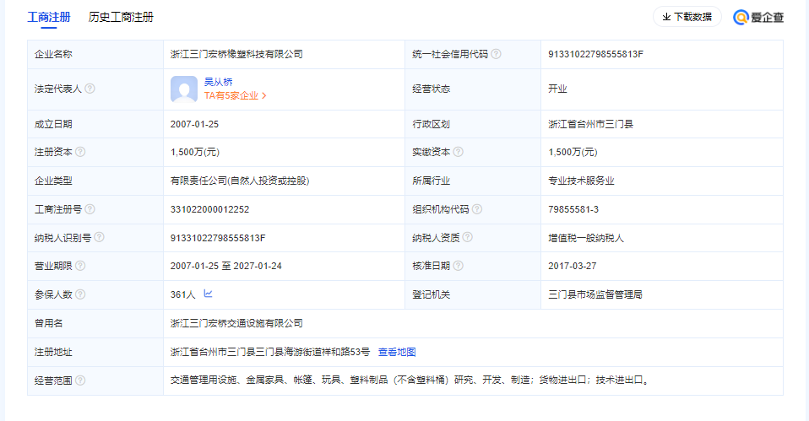
Task: Click the 登记机关 label cell
Action: (473, 294)
